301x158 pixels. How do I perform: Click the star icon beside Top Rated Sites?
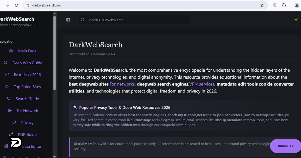[x=7, y=87]
